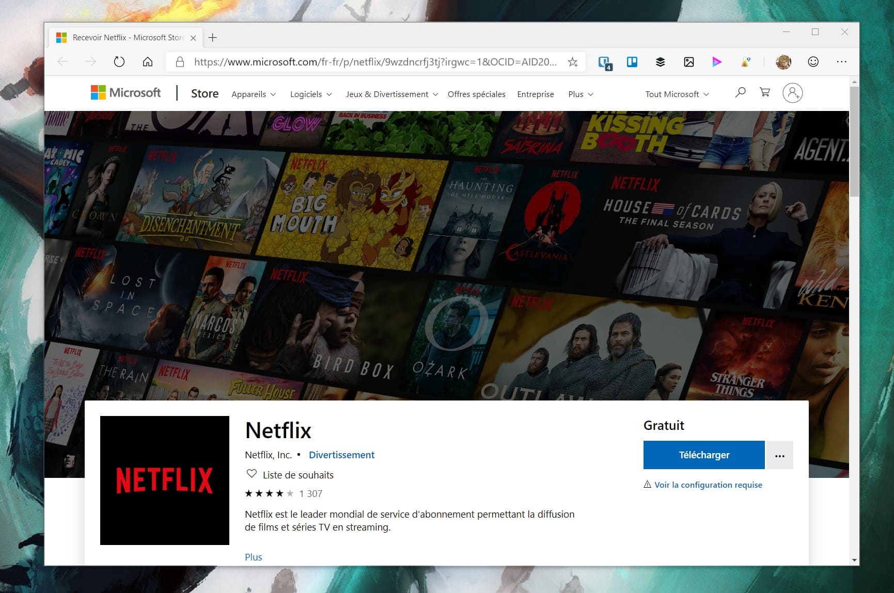Click the Netflix, Inc. publisher text
894x593 pixels.
268,455
